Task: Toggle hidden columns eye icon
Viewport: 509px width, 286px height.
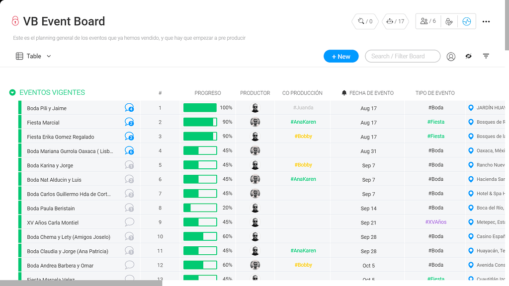Action: pos(468,57)
